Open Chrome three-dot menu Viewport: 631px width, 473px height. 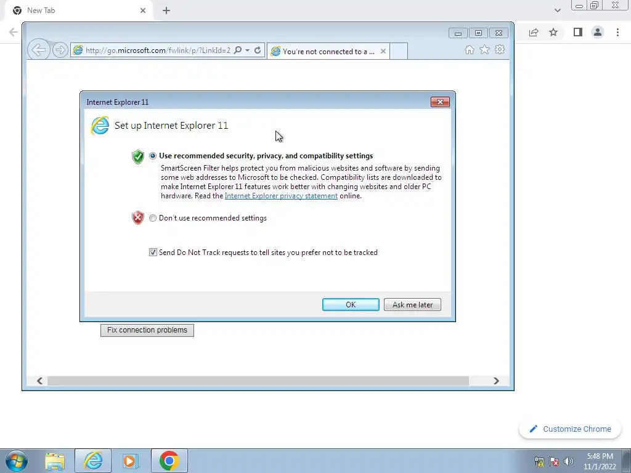coord(617,32)
